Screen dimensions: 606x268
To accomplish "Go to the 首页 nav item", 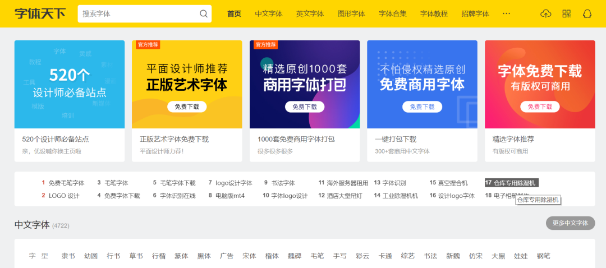I will click(234, 14).
